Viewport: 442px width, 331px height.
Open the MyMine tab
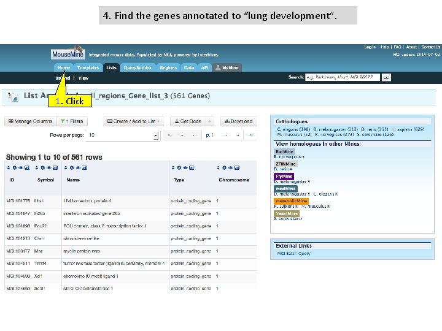point(227,68)
